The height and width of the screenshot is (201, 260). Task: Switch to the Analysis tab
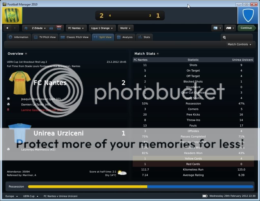(x=125, y=37)
